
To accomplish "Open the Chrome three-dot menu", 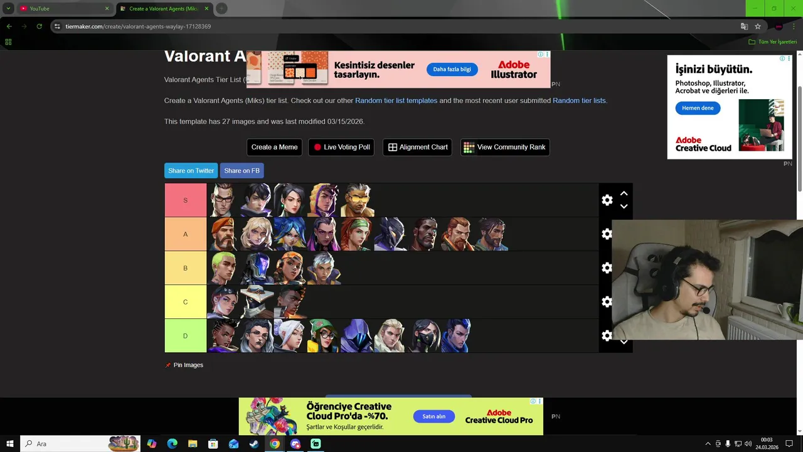I will click(x=794, y=26).
